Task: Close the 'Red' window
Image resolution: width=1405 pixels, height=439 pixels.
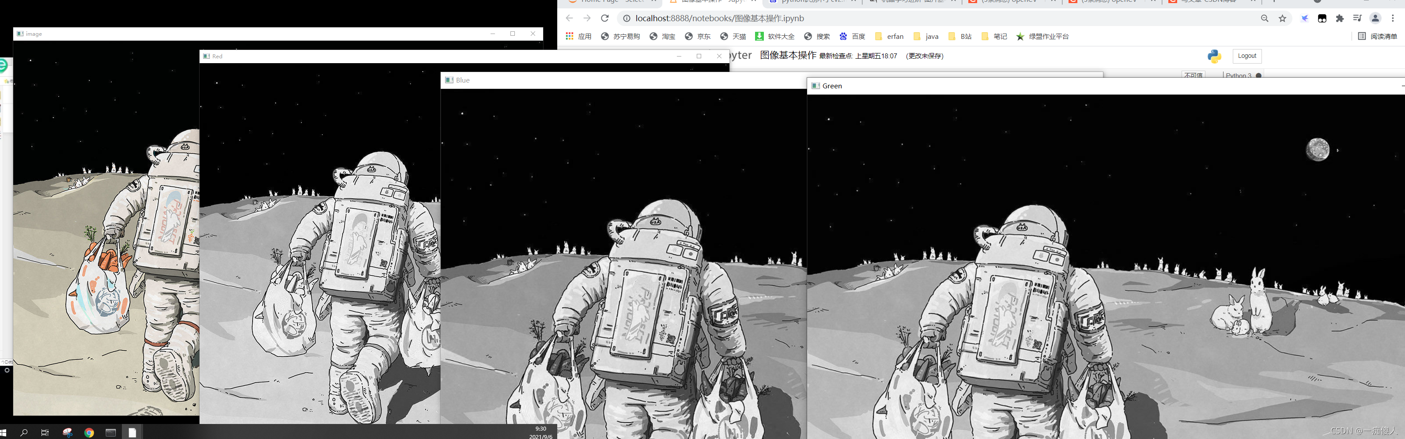Action: click(x=719, y=56)
